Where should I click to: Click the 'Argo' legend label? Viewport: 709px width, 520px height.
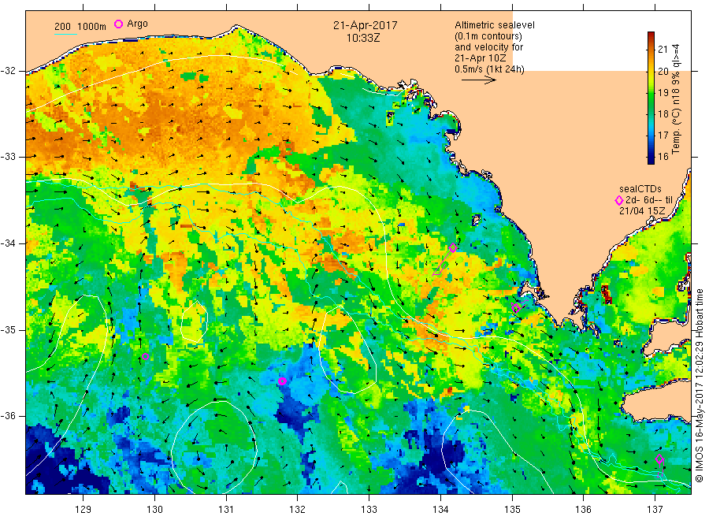pos(137,24)
